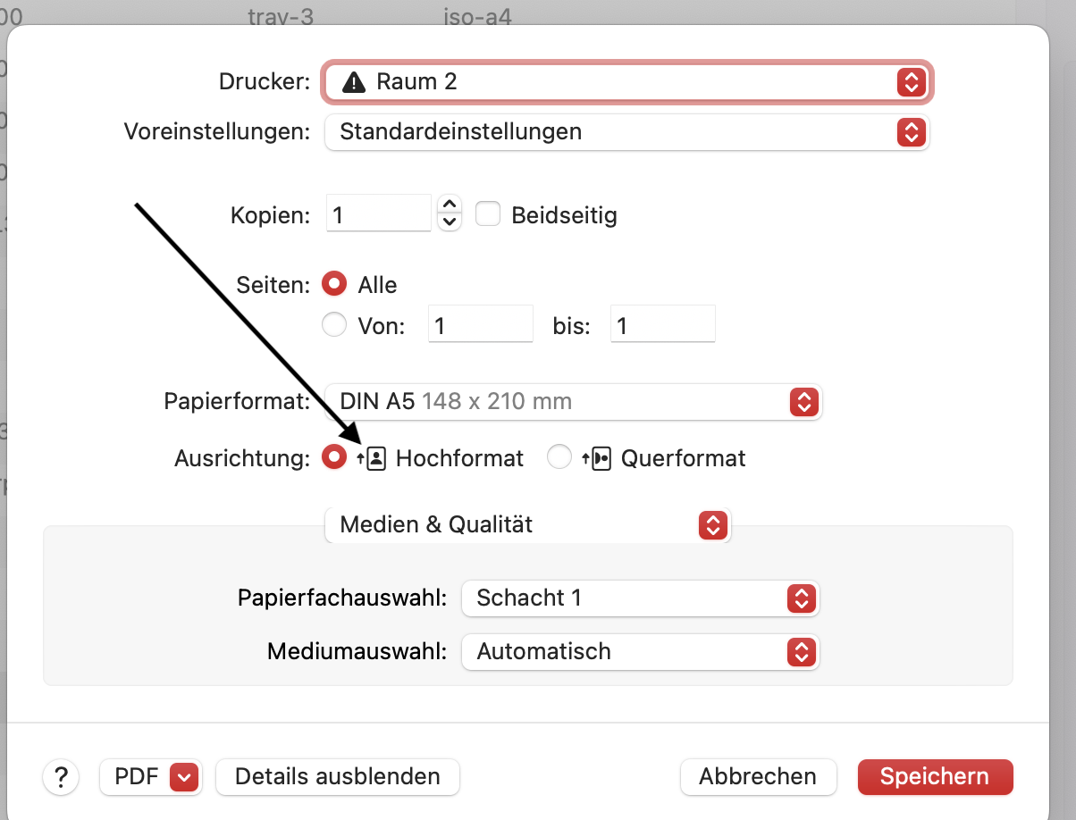Click the warning triangle icon beside Raum 2
The width and height of the screenshot is (1076, 820).
pos(354,83)
